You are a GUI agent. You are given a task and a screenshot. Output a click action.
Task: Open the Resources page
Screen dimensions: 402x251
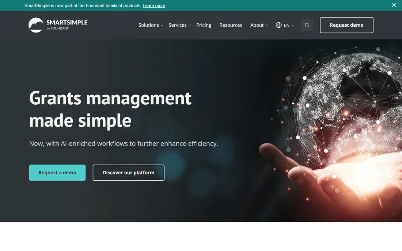point(231,25)
